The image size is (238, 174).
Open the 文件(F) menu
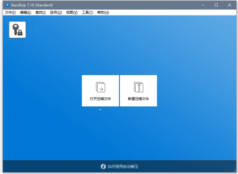point(10,13)
